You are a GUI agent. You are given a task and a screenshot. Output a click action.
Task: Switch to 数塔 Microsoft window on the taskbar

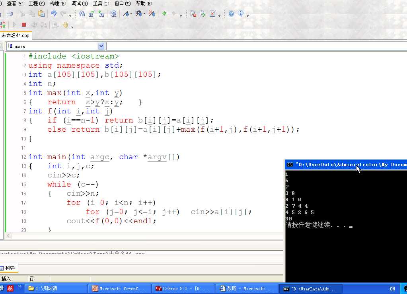(247, 288)
